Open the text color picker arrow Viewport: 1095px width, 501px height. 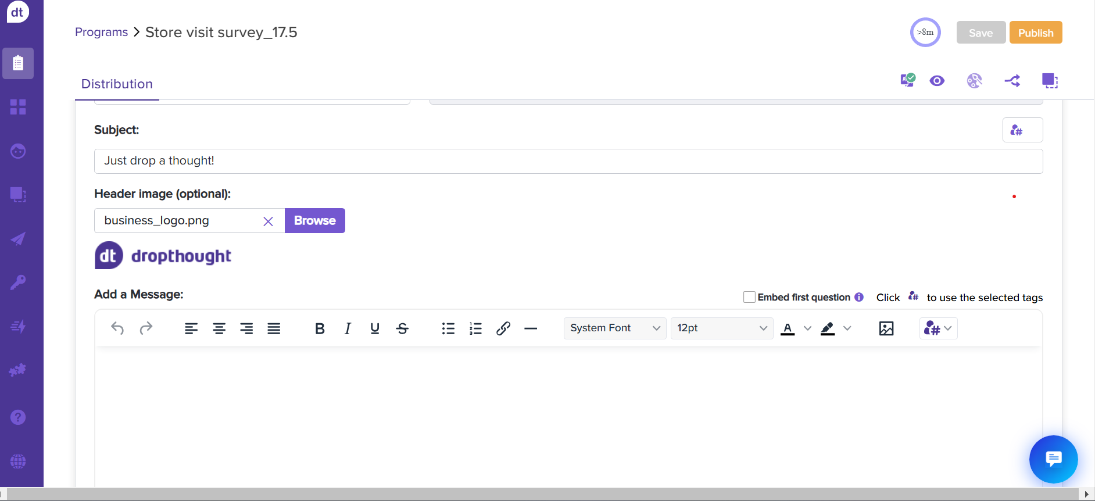pyautogui.click(x=807, y=328)
